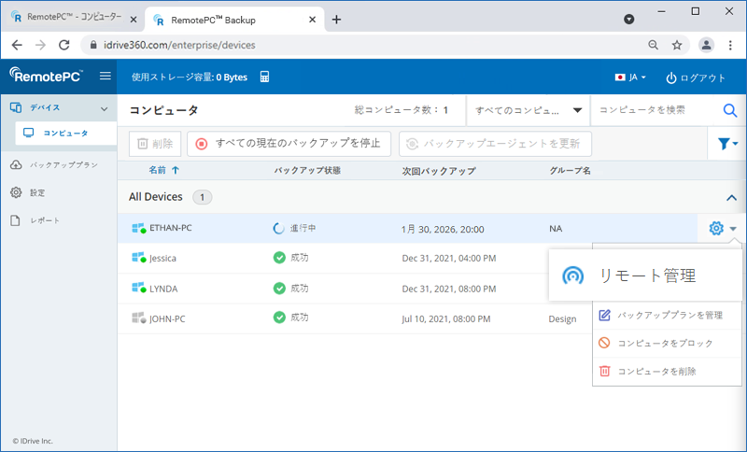This screenshot has width=747, height=452.
Task: Focus the コンピュータを検索 search field
Action: pyautogui.click(x=655, y=110)
